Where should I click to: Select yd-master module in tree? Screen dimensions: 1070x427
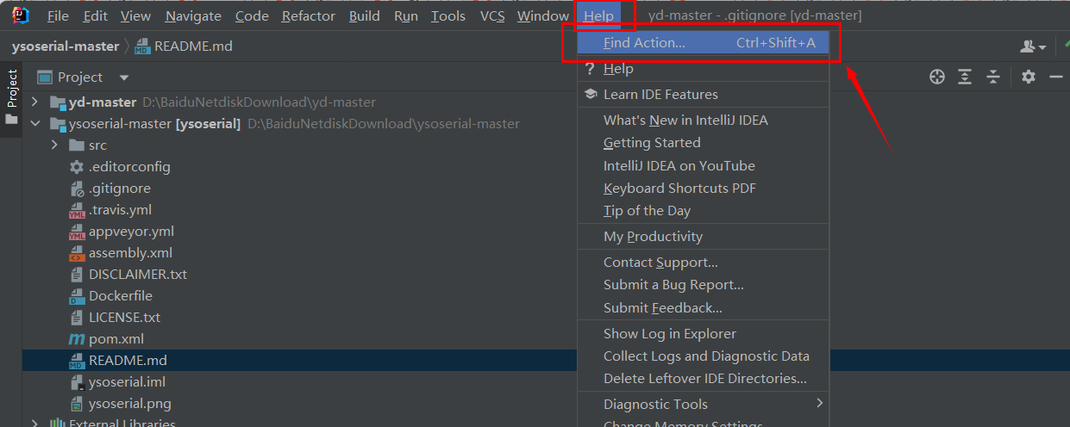[x=102, y=102]
